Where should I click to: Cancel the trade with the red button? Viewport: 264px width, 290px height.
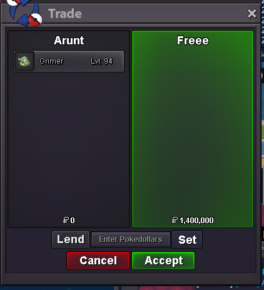click(x=98, y=261)
